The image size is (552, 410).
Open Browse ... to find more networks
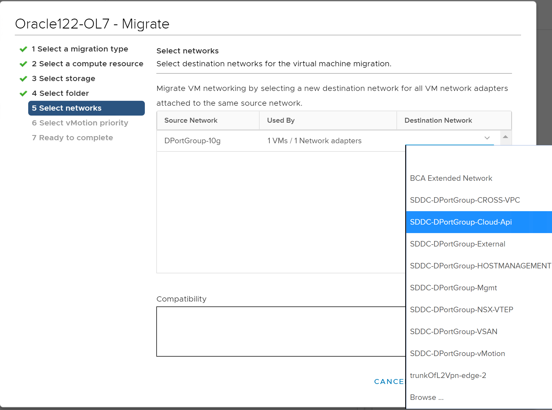pyautogui.click(x=427, y=397)
